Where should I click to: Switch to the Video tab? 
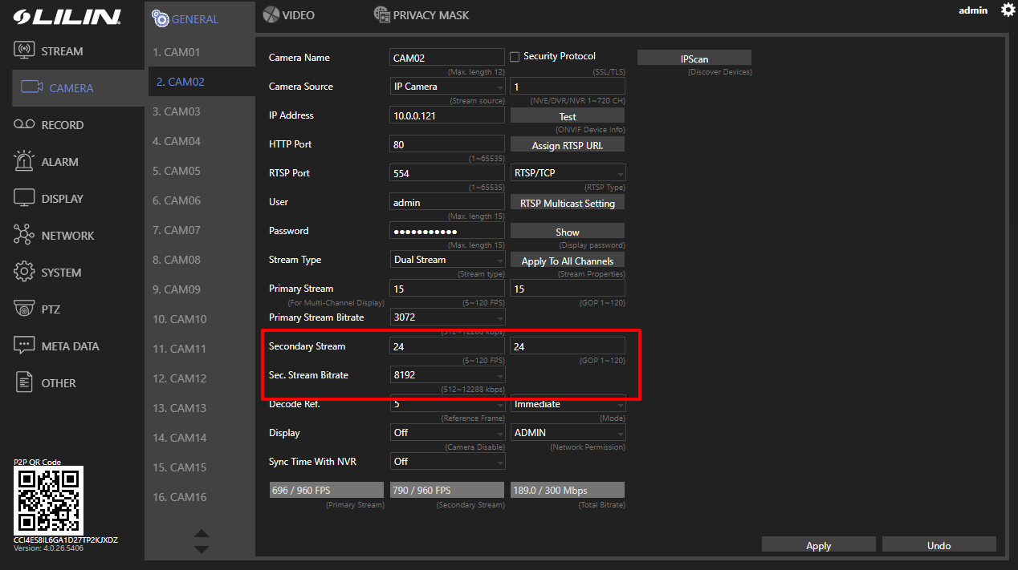289,15
